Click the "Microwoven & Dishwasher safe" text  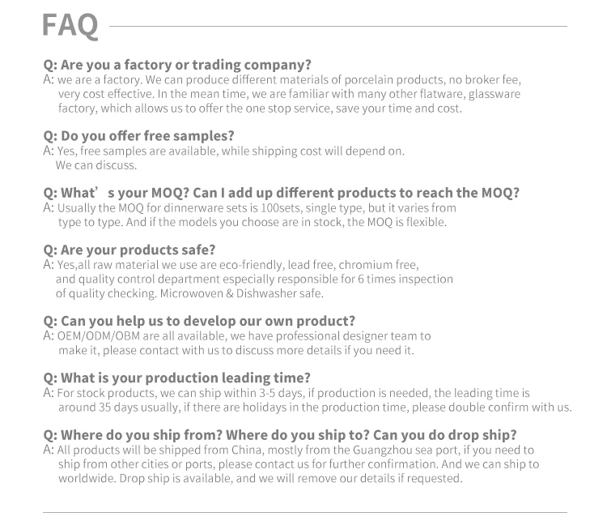241,293
